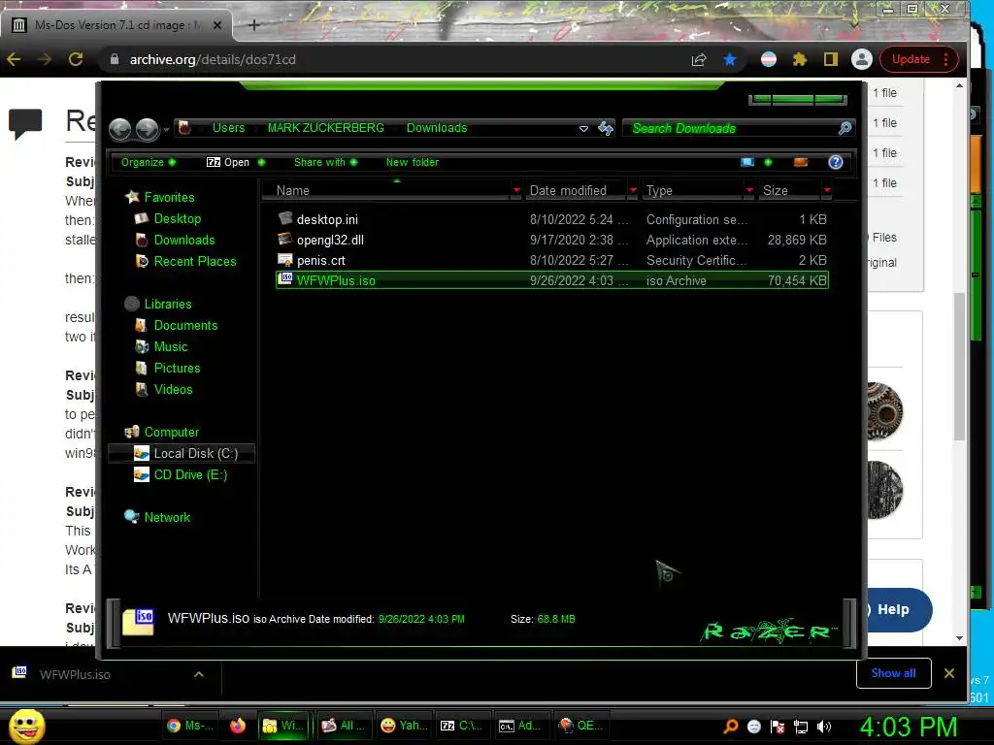Bookmark this page with the star
994x745 pixels.
point(730,59)
